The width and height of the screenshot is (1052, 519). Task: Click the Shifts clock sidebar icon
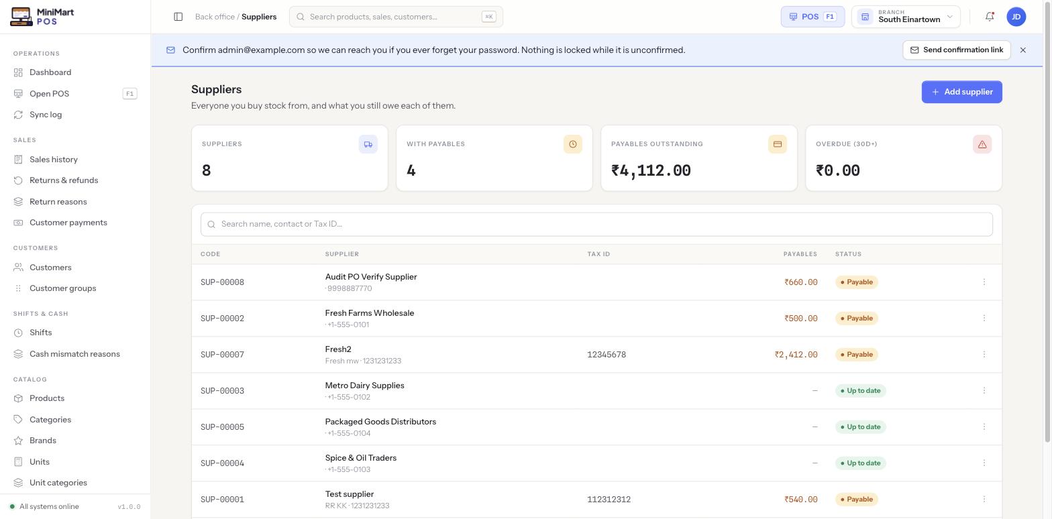tap(18, 333)
